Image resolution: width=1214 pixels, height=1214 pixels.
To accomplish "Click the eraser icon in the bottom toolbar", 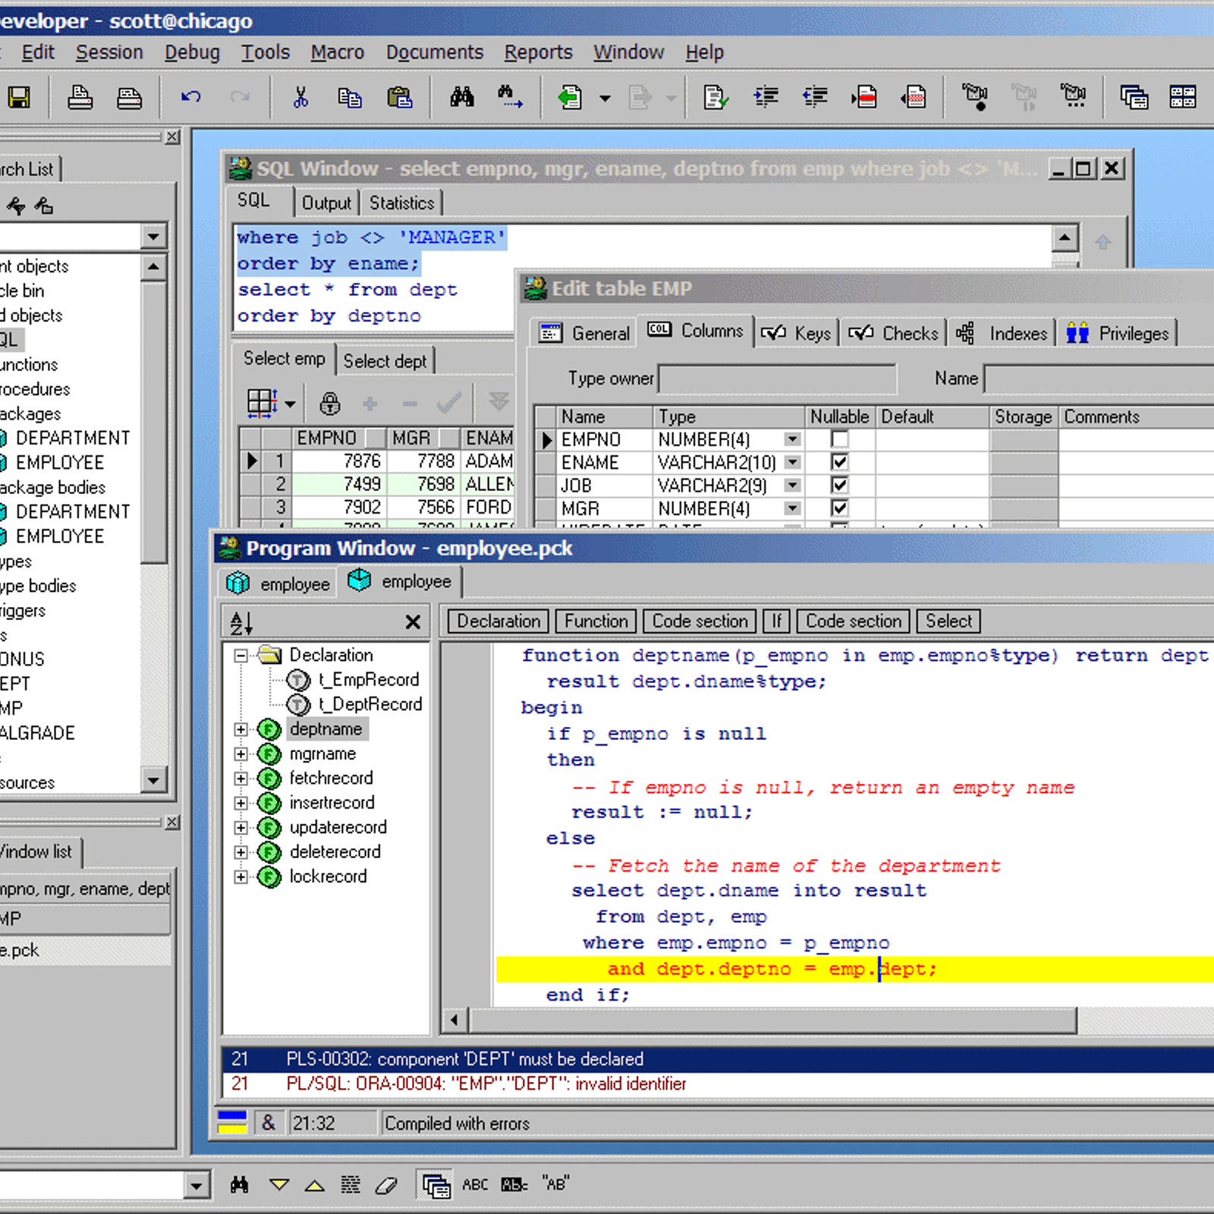I will 387,1184.
